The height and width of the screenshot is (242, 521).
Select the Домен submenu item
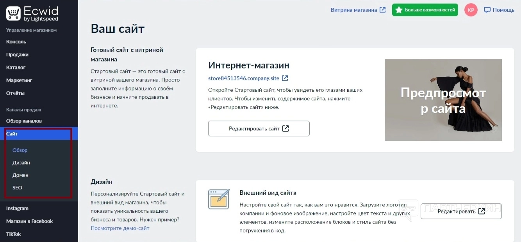(20, 175)
